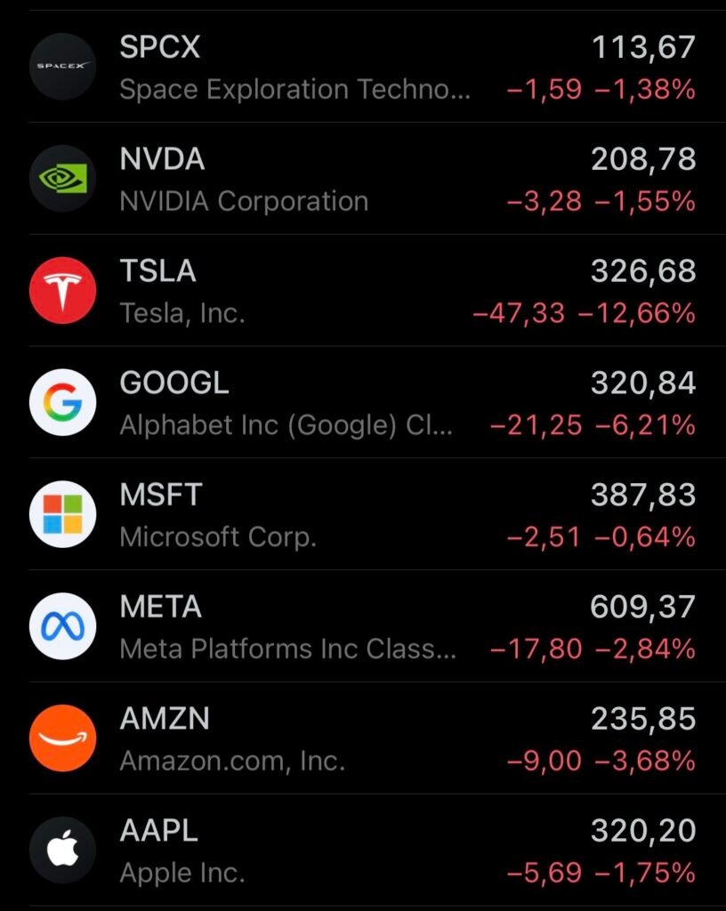Tap the Microsoft four-color logo
726x911 pixels.
pos(63,514)
